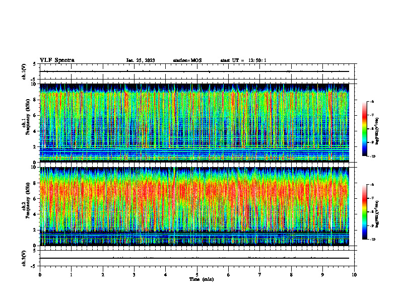Select the "start UT = 12:50: 1" header text

click(243, 60)
